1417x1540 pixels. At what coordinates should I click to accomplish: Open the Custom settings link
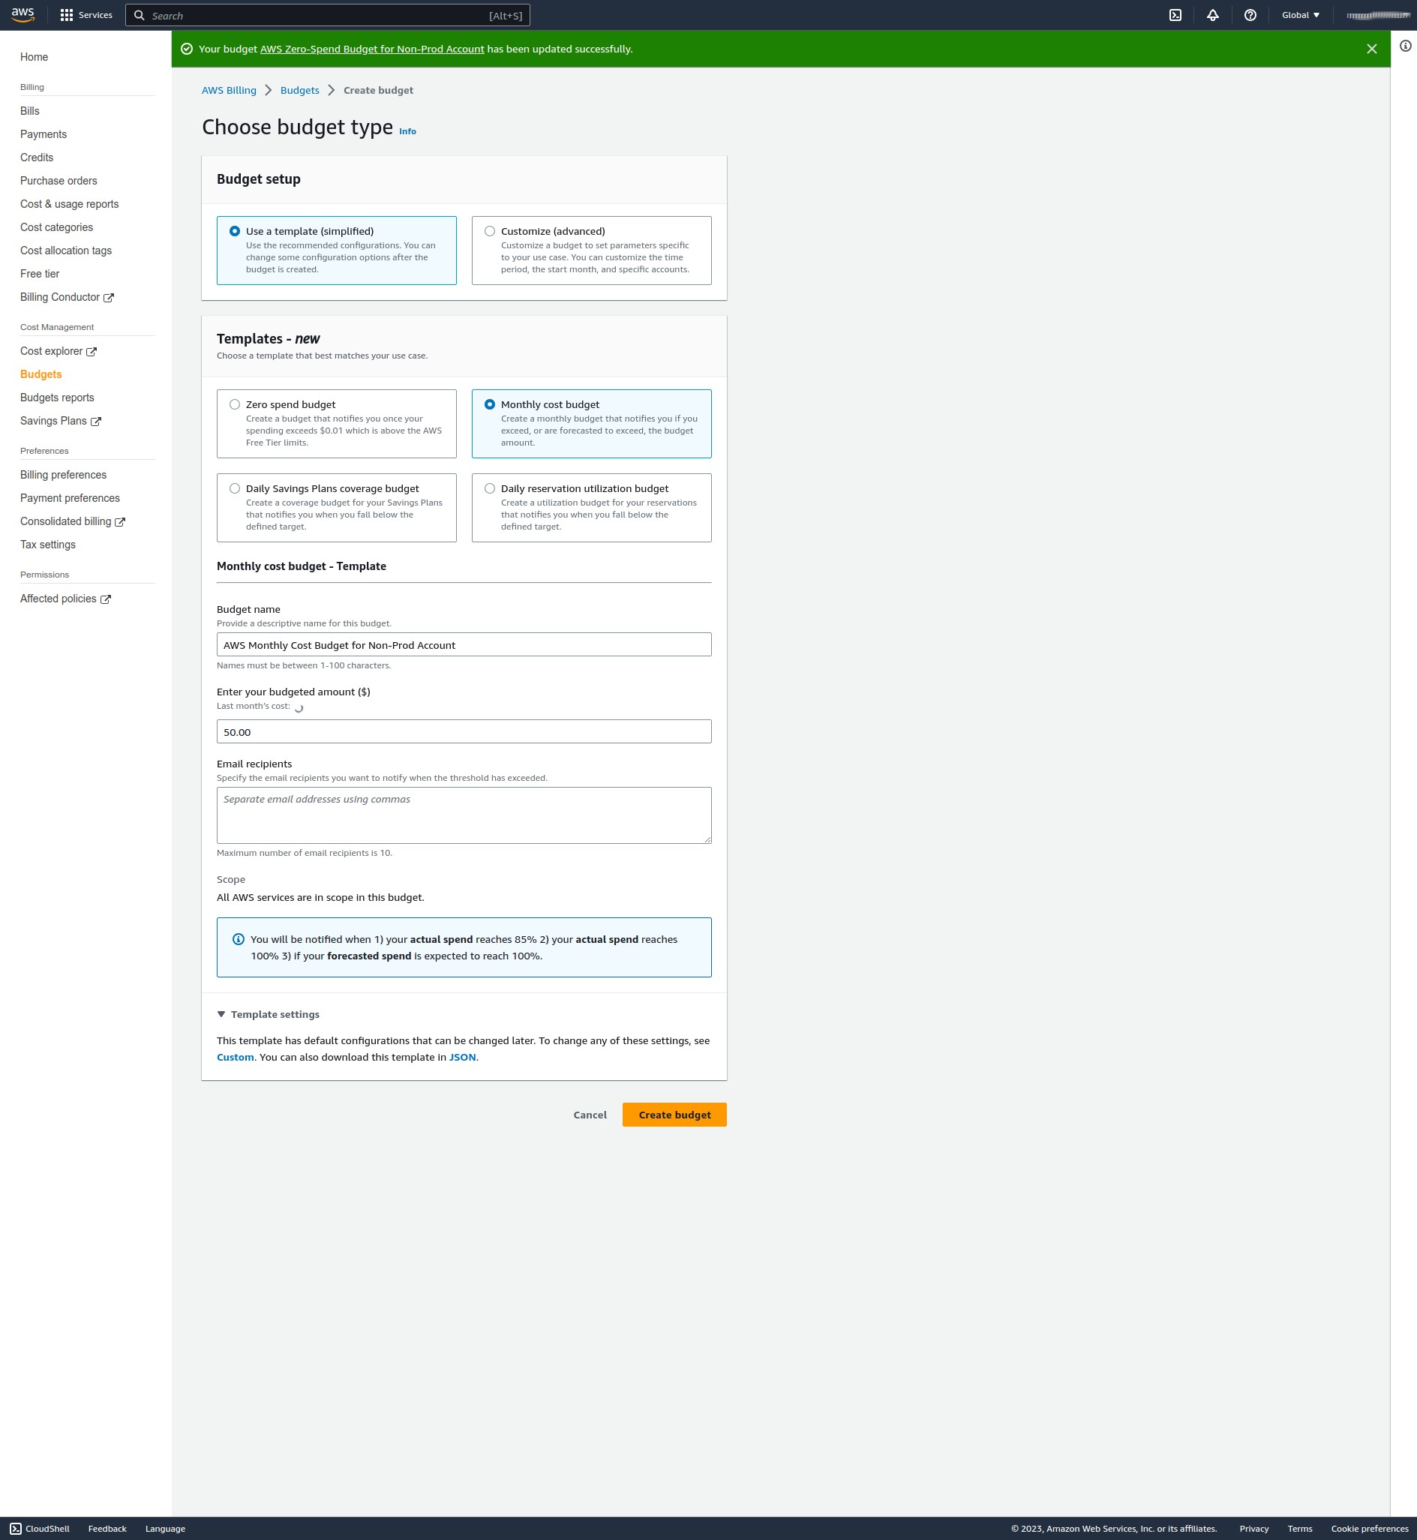(x=235, y=1057)
